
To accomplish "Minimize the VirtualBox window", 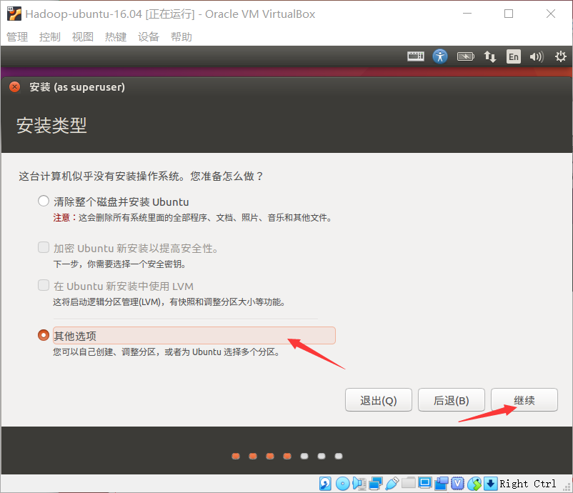I will (467, 14).
